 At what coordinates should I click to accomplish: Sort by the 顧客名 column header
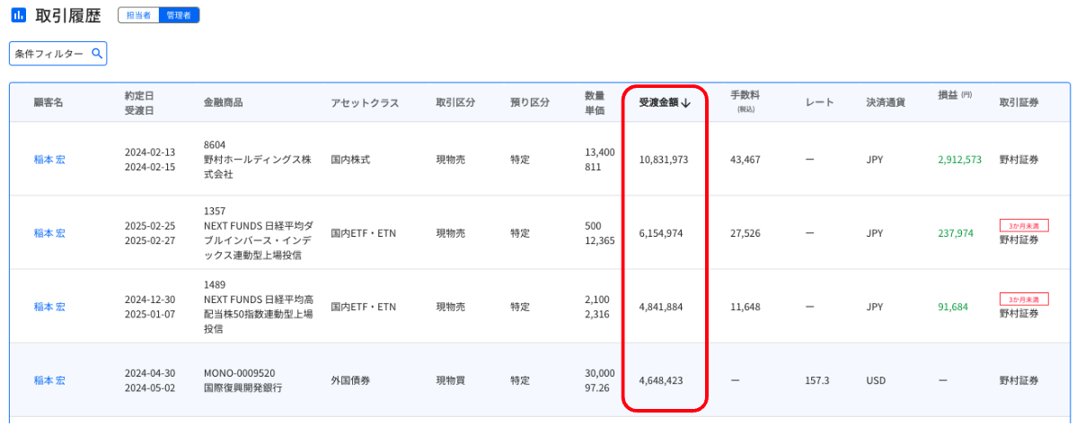pyautogui.click(x=49, y=103)
